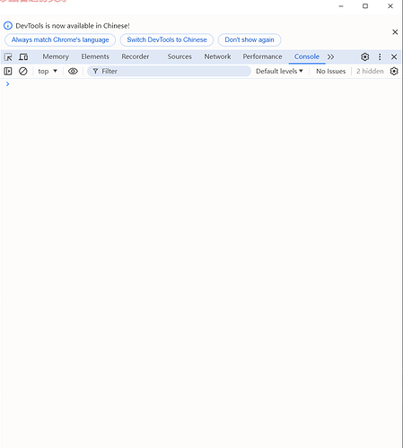The height and width of the screenshot is (448, 403).
Task: Open the top JavaScript context dropdown
Action: pos(48,71)
